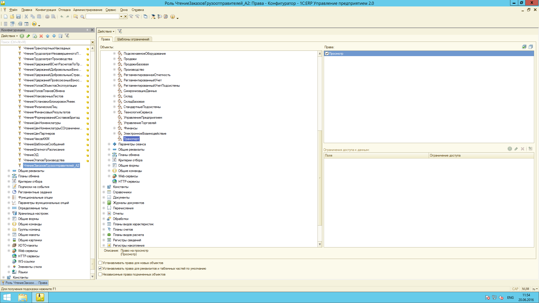
Task: Click the red delete X icon in the Configuration panel
Action: click(x=41, y=36)
